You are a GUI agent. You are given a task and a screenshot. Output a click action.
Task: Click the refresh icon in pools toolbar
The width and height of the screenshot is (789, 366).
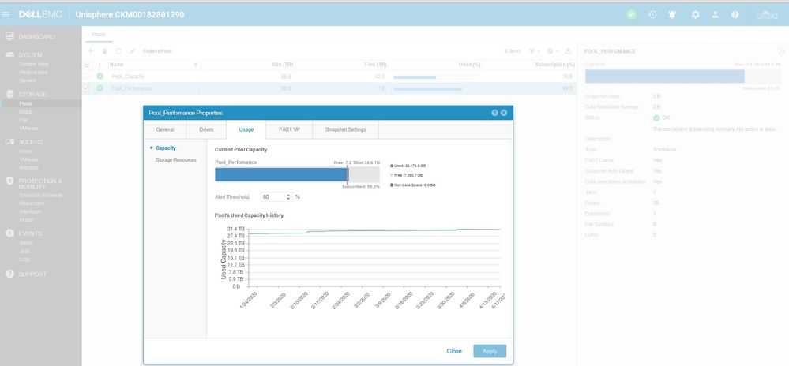pyautogui.click(x=118, y=51)
